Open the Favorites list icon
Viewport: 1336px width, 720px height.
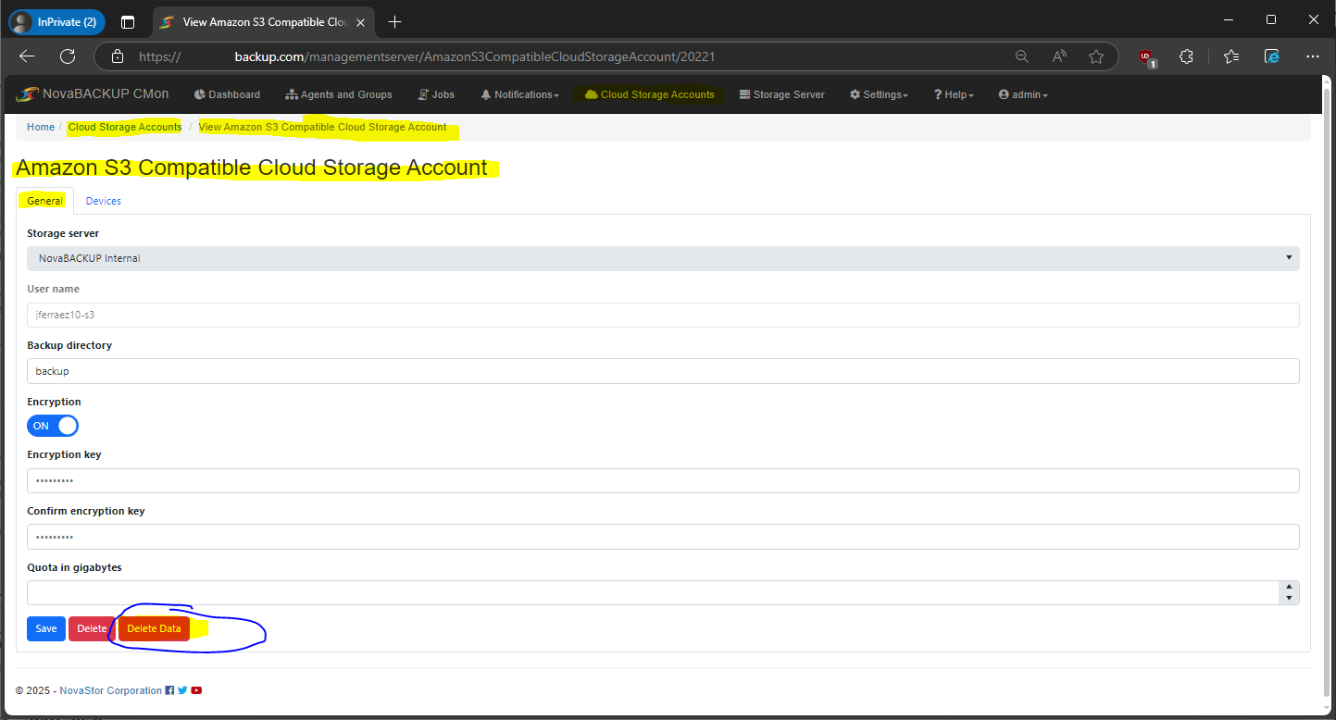pyautogui.click(x=1231, y=56)
